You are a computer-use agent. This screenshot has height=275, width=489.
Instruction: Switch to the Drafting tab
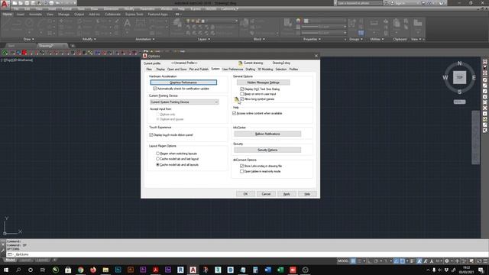click(x=250, y=70)
